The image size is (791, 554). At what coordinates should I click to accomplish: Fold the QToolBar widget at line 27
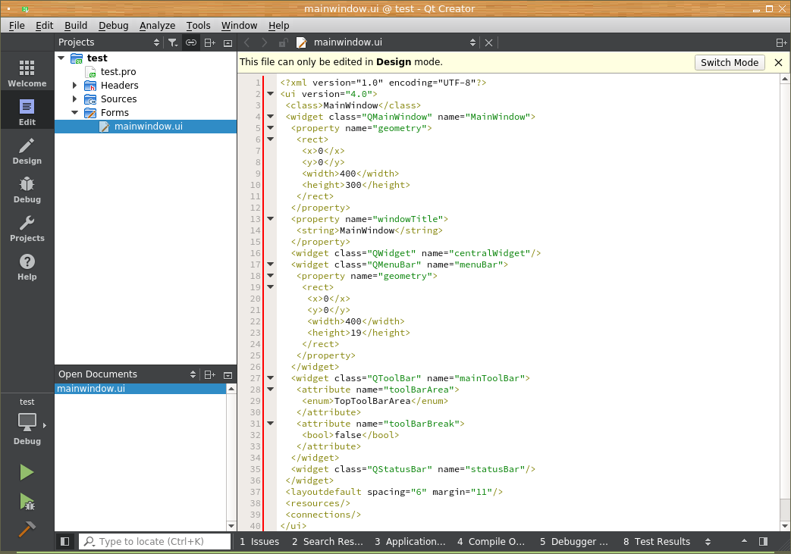[x=271, y=377]
